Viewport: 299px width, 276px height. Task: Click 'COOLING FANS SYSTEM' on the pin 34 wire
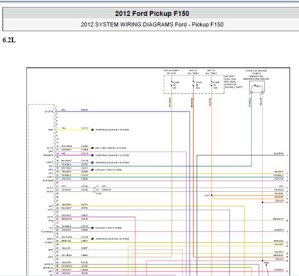coord(108,228)
